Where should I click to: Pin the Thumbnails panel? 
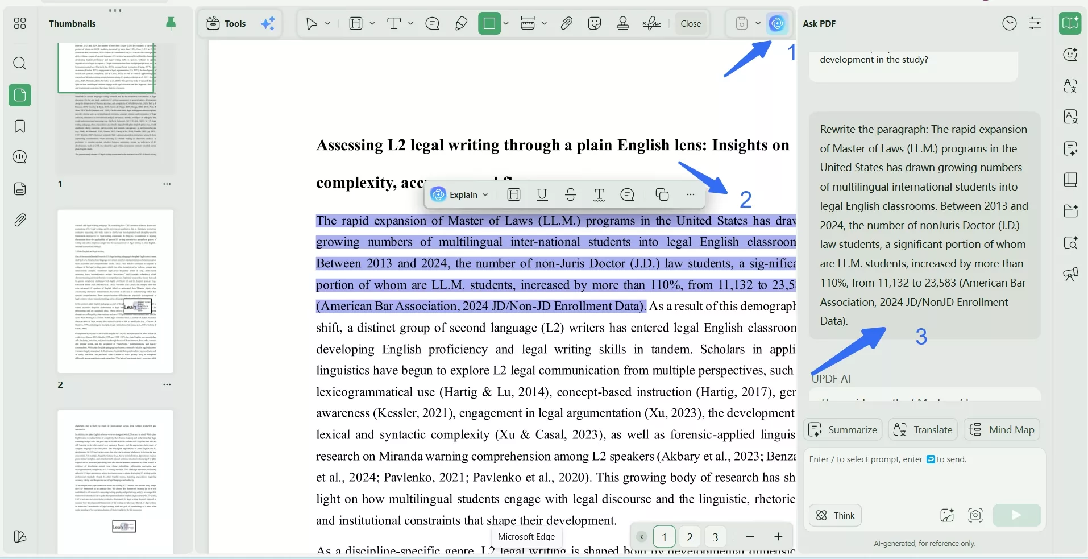pos(171,23)
